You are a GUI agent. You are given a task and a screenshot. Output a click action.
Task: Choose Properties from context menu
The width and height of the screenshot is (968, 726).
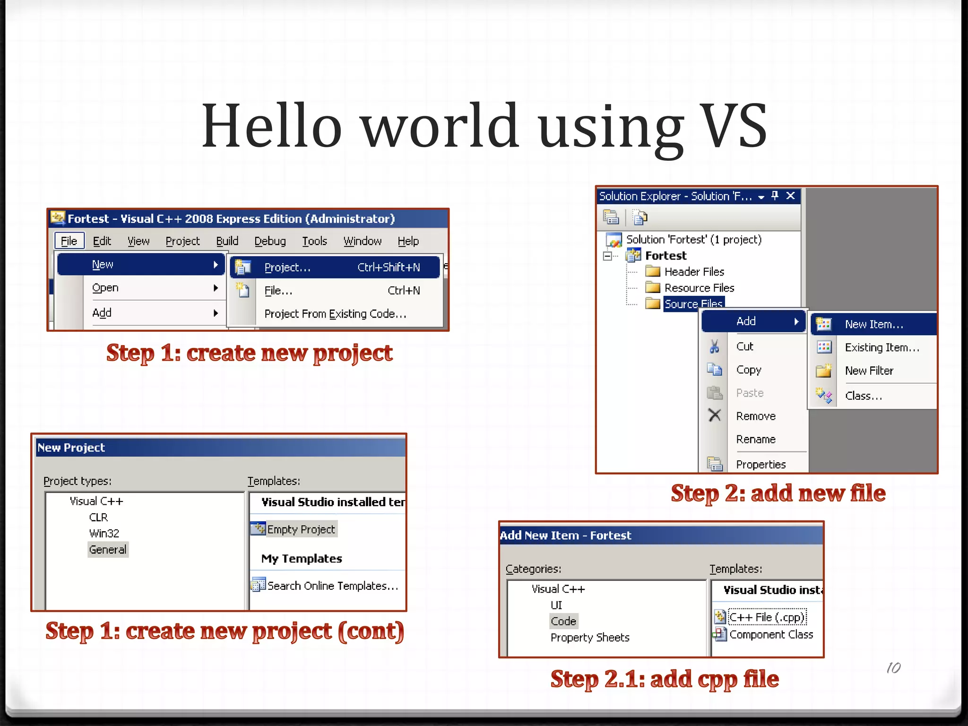tap(761, 465)
